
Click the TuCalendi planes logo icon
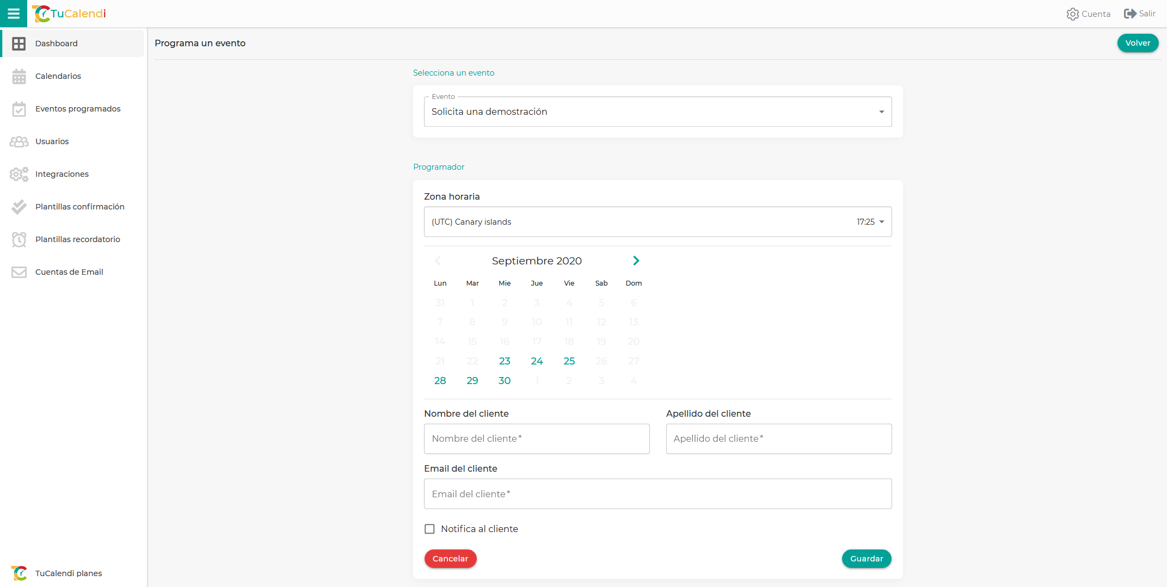(19, 573)
